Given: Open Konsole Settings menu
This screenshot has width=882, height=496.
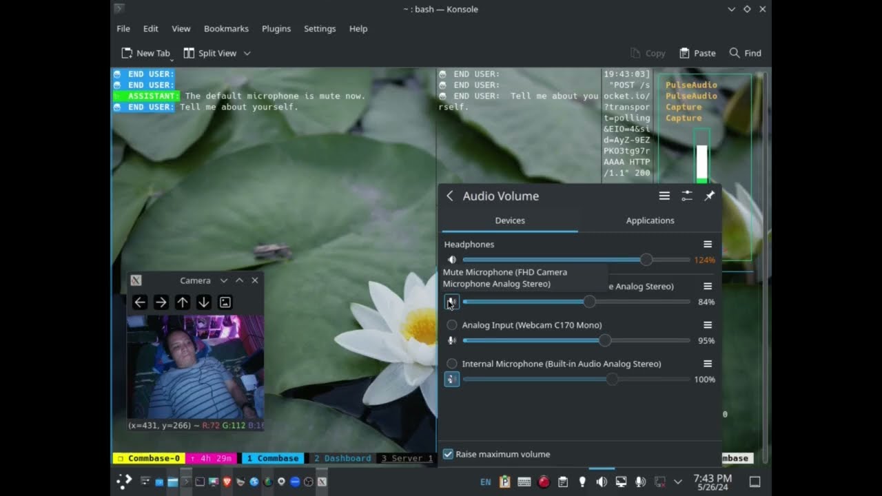Looking at the screenshot, I should pyautogui.click(x=320, y=29).
